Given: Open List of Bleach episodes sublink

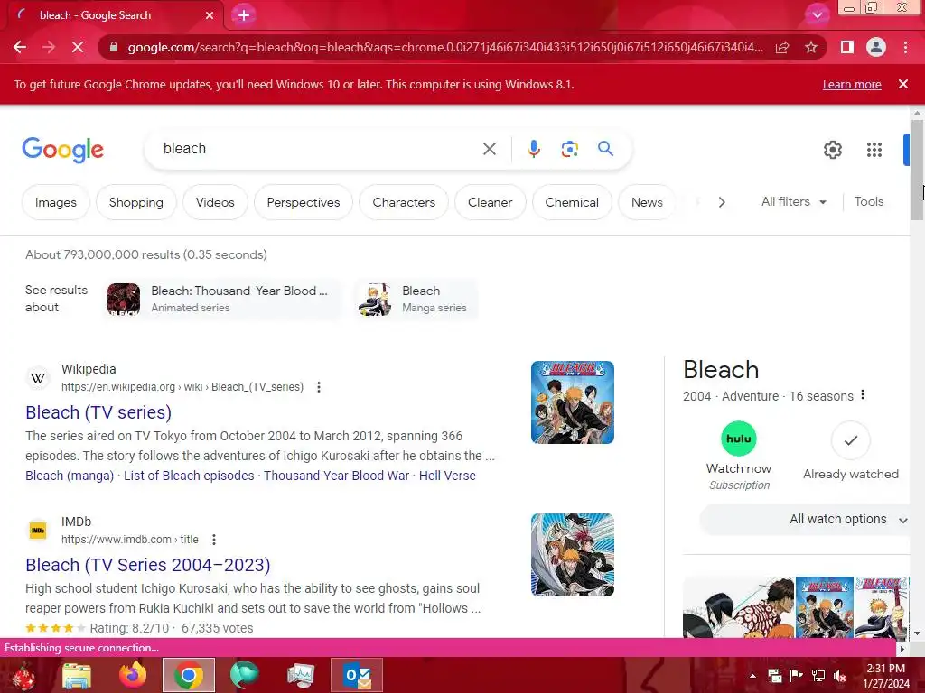Looking at the screenshot, I should click(x=189, y=476).
